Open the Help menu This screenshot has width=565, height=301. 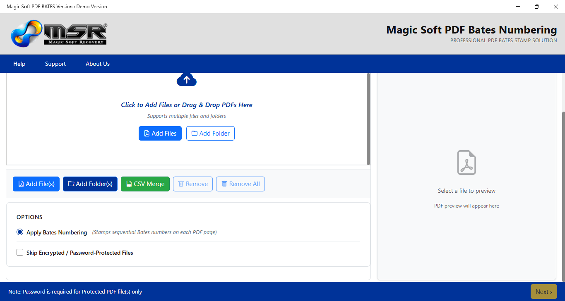point(19,64)
